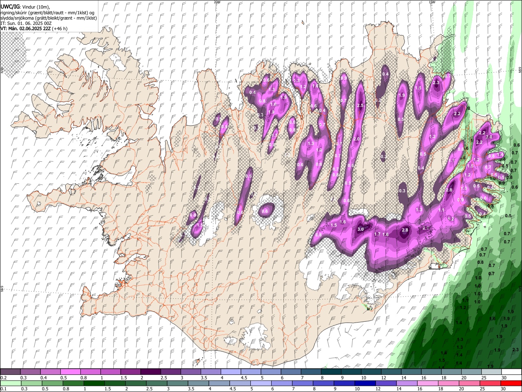Select the 'IT: Sun. 01. 06. 2025 00Z' line

click(26, 23)
